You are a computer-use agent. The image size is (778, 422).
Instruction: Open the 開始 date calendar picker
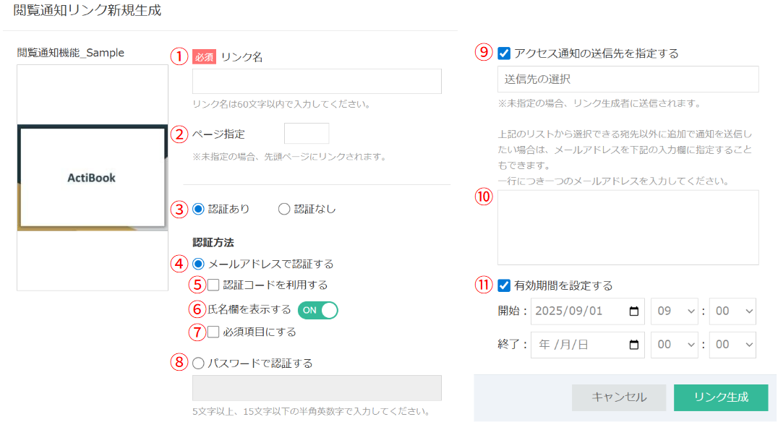[633, 311]
